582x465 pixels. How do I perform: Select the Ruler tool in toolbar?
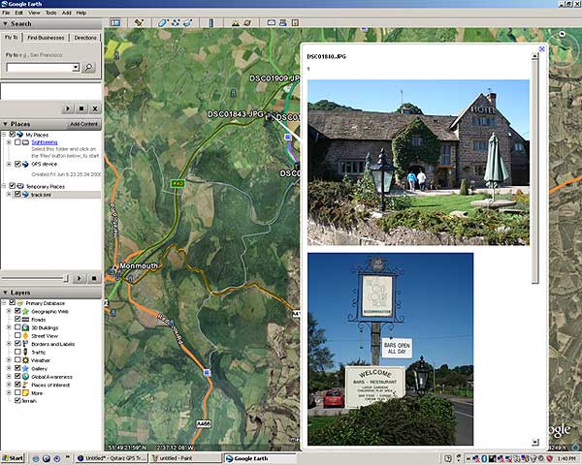pos(210,23)
